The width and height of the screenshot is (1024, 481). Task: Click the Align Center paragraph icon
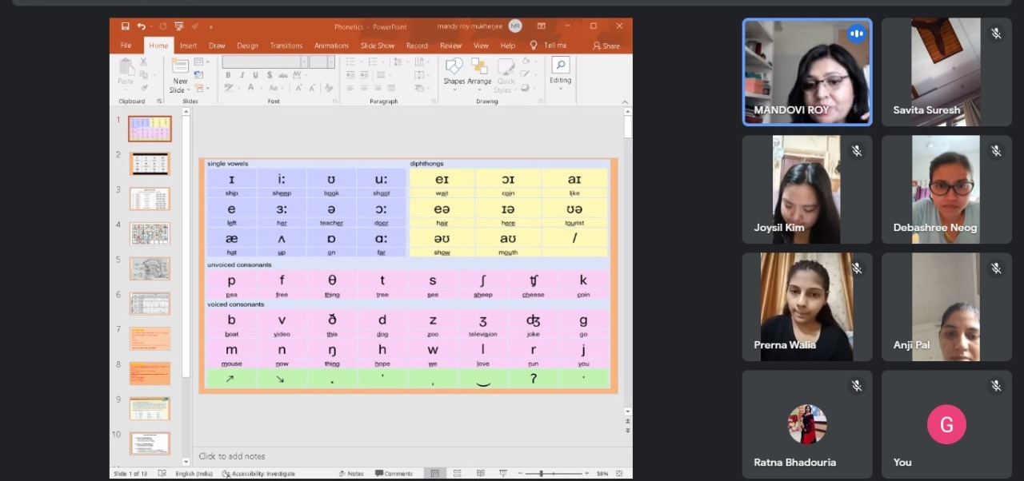click(x=364, y=88)
